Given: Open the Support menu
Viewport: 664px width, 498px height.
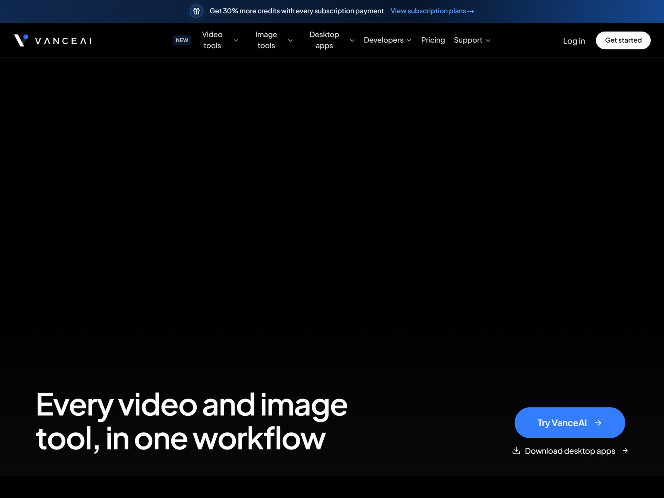Looking at the screenshot, I should pos(468,40).
